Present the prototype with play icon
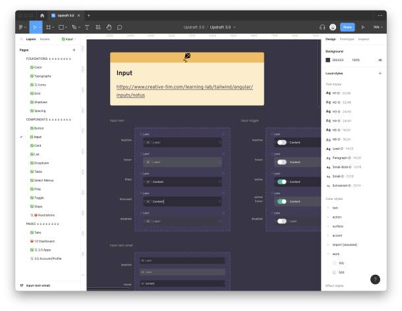 (x=363, y=27)
